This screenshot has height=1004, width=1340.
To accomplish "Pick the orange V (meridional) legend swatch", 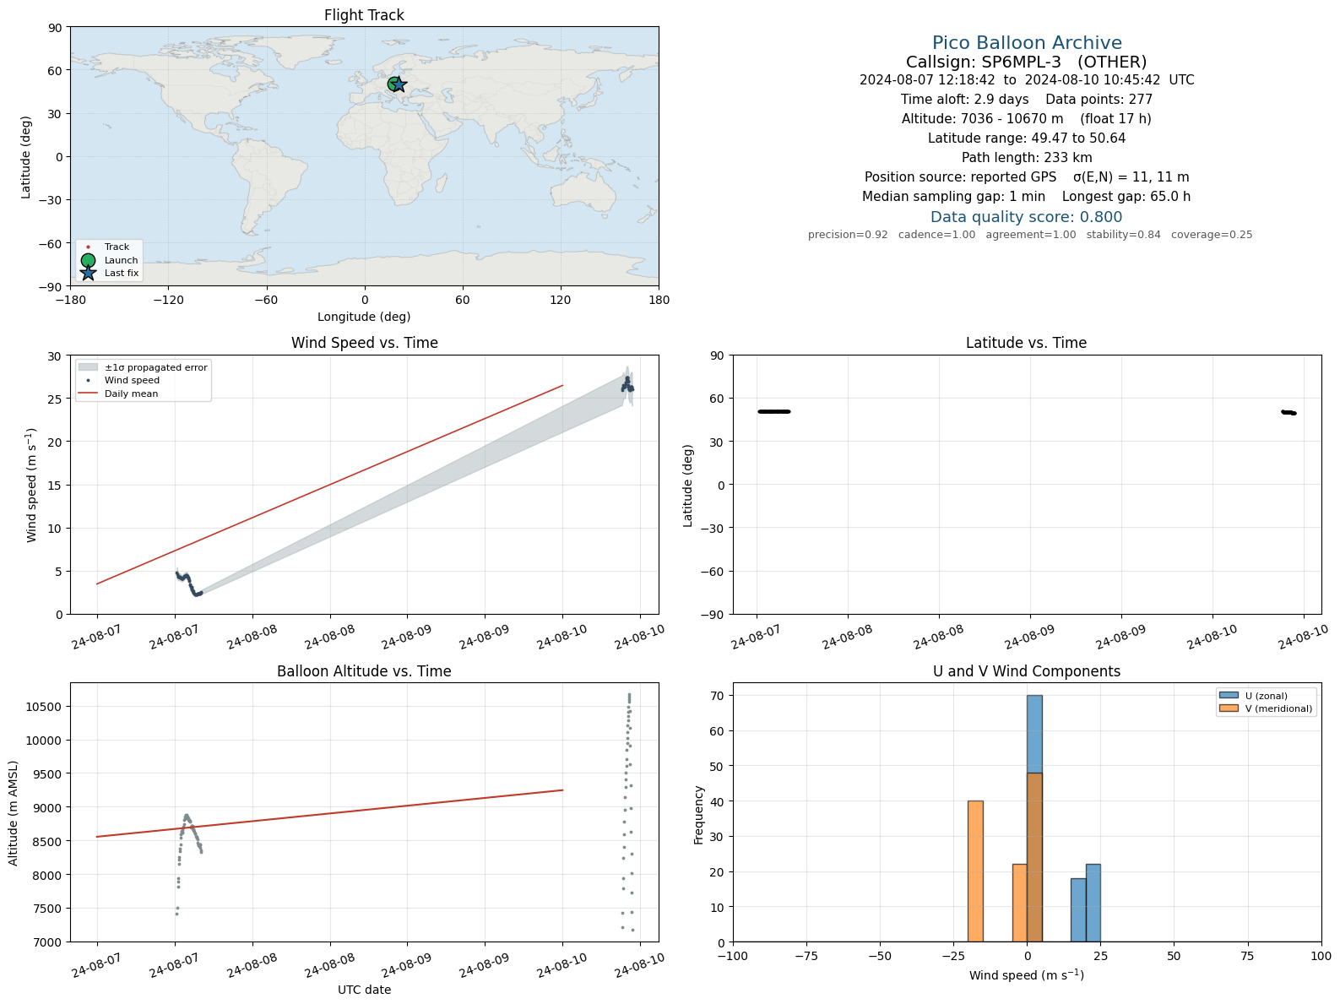I will click(x=1229, y=708).
